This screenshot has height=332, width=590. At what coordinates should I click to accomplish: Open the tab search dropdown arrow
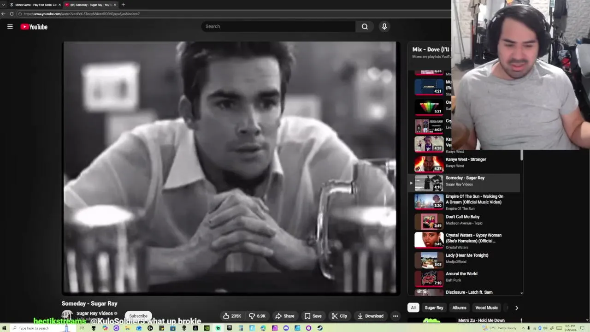[3, 5]
